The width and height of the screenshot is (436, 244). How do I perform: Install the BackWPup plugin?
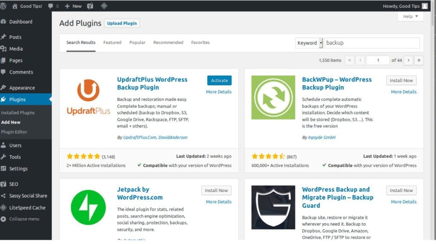[x=401, y=81]
